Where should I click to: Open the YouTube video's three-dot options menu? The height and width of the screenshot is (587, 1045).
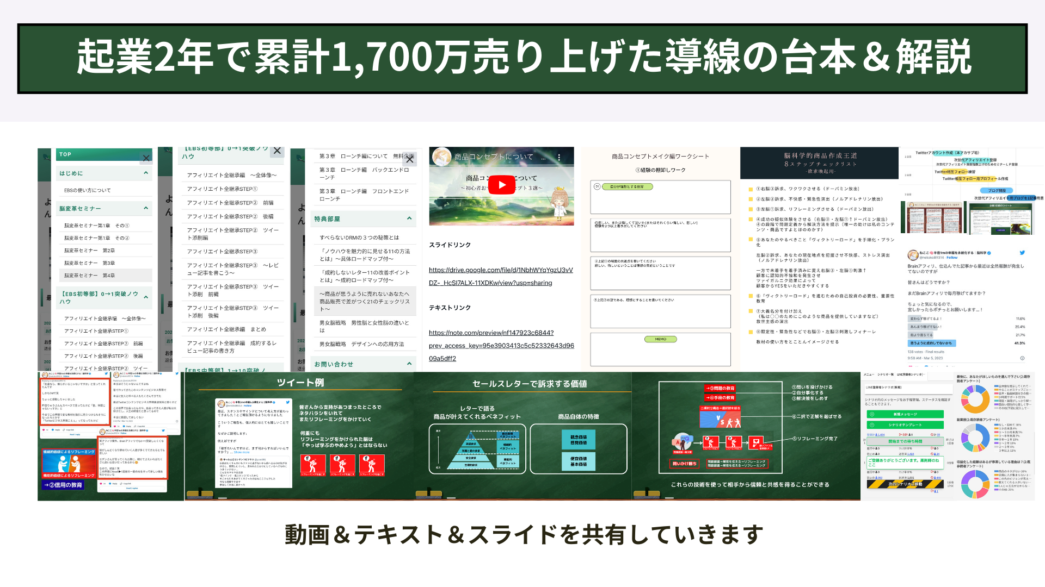click(558, 157)
